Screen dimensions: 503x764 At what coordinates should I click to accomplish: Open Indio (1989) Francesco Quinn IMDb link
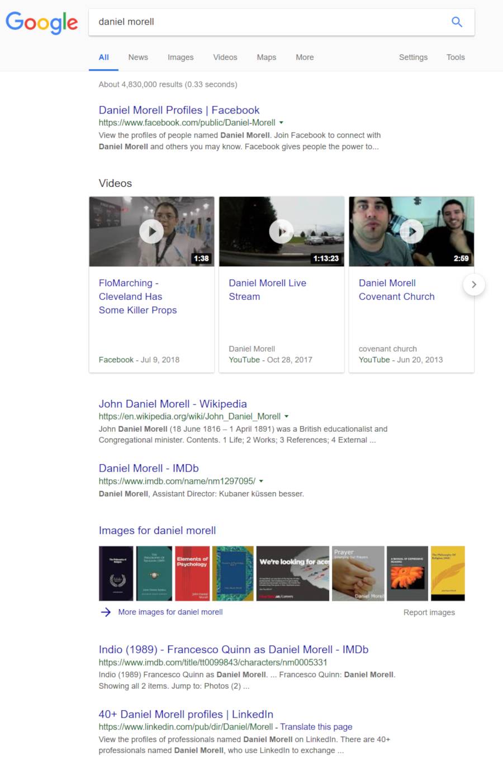234,649
